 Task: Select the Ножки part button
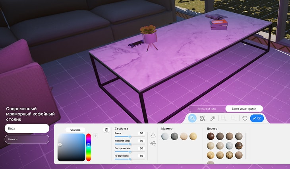(27, 139)
